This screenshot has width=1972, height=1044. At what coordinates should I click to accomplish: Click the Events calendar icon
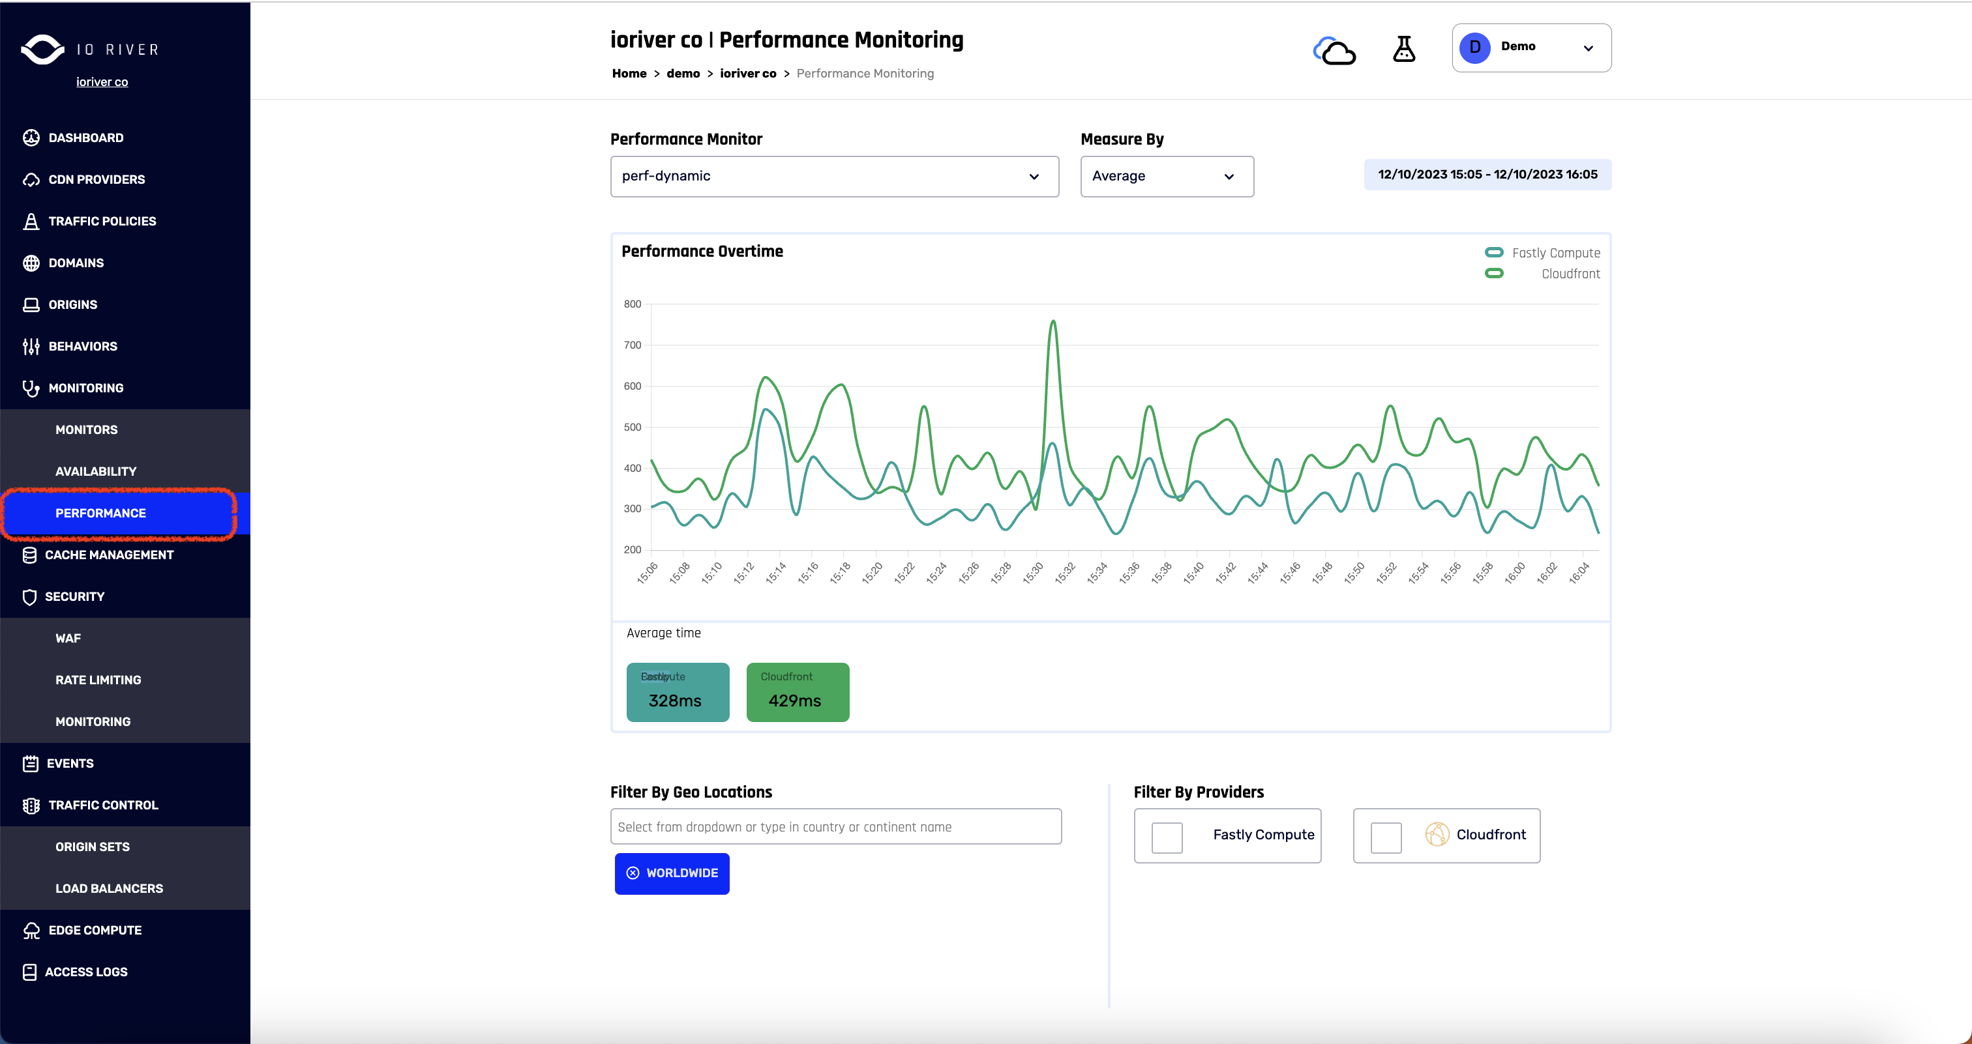[x=31, y=763]
